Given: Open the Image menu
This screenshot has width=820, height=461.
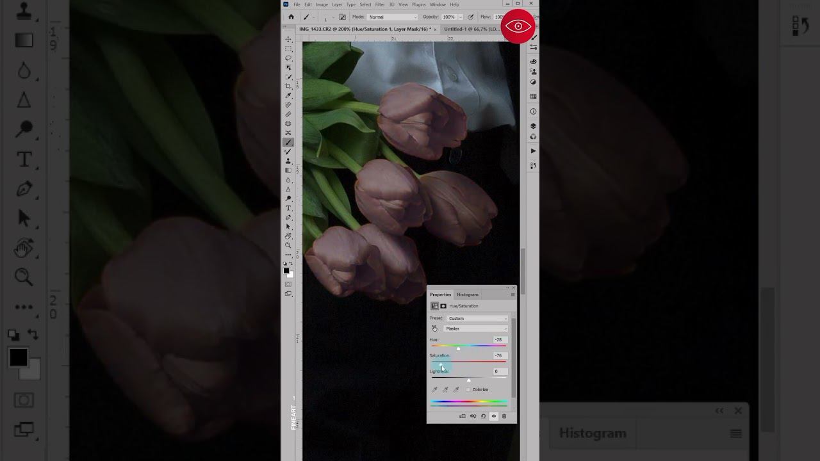Looking at the screenshot, I should [x=322, y=4].
